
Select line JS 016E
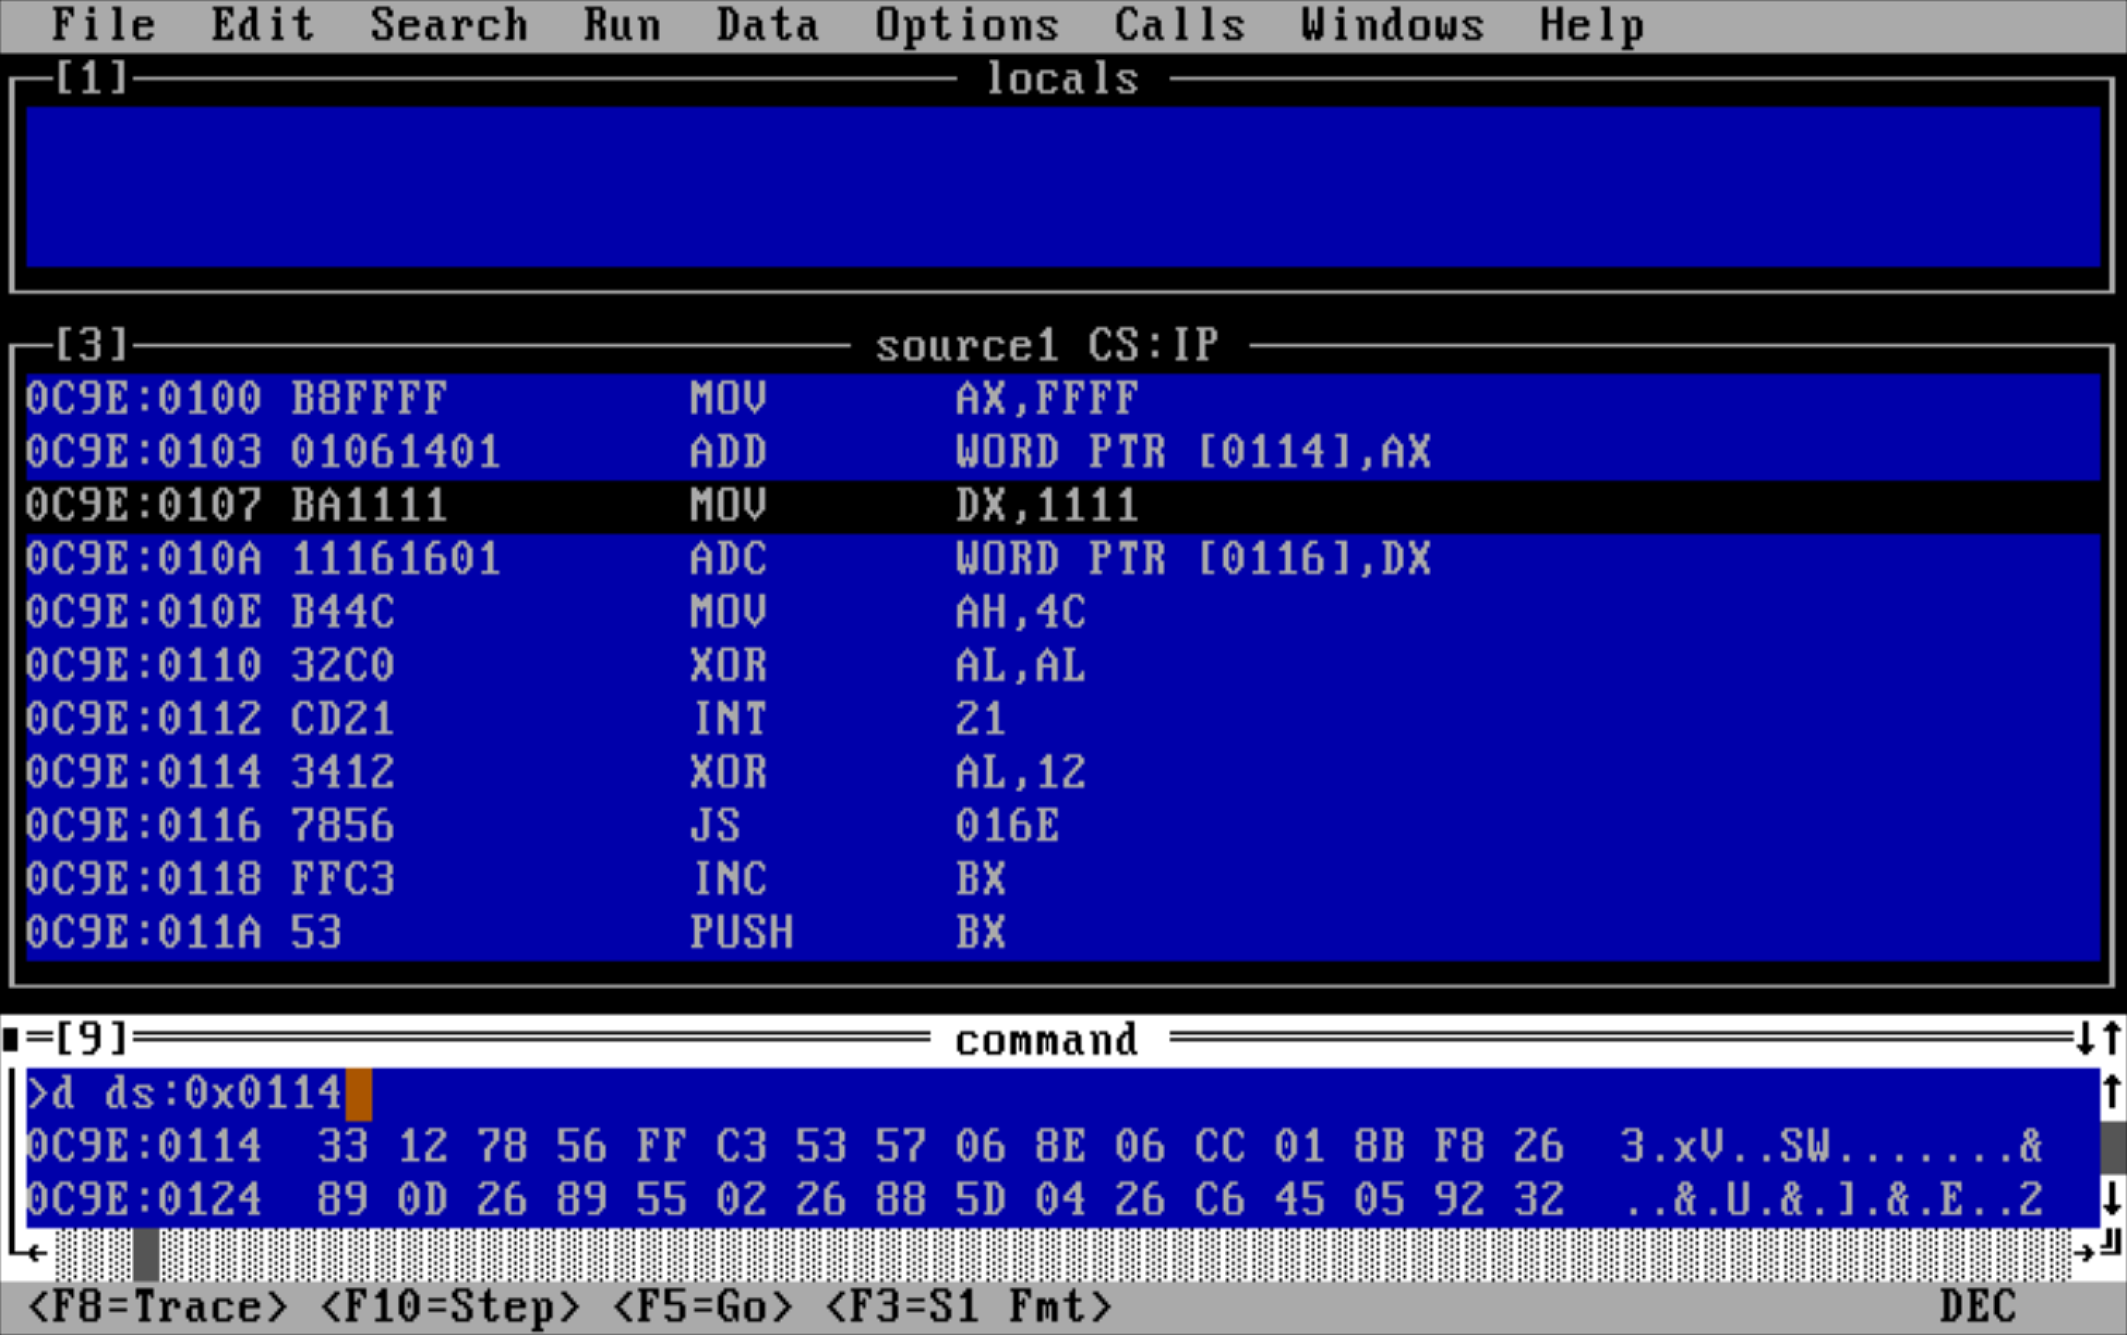click(1062, 826)
